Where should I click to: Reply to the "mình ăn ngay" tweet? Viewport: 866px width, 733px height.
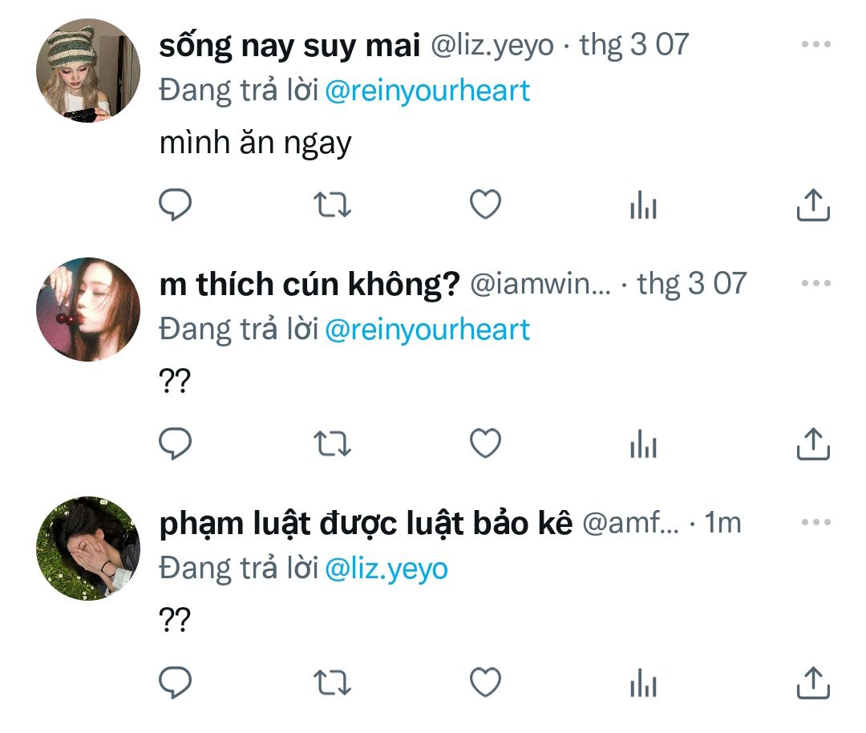[x=174, y=205]
